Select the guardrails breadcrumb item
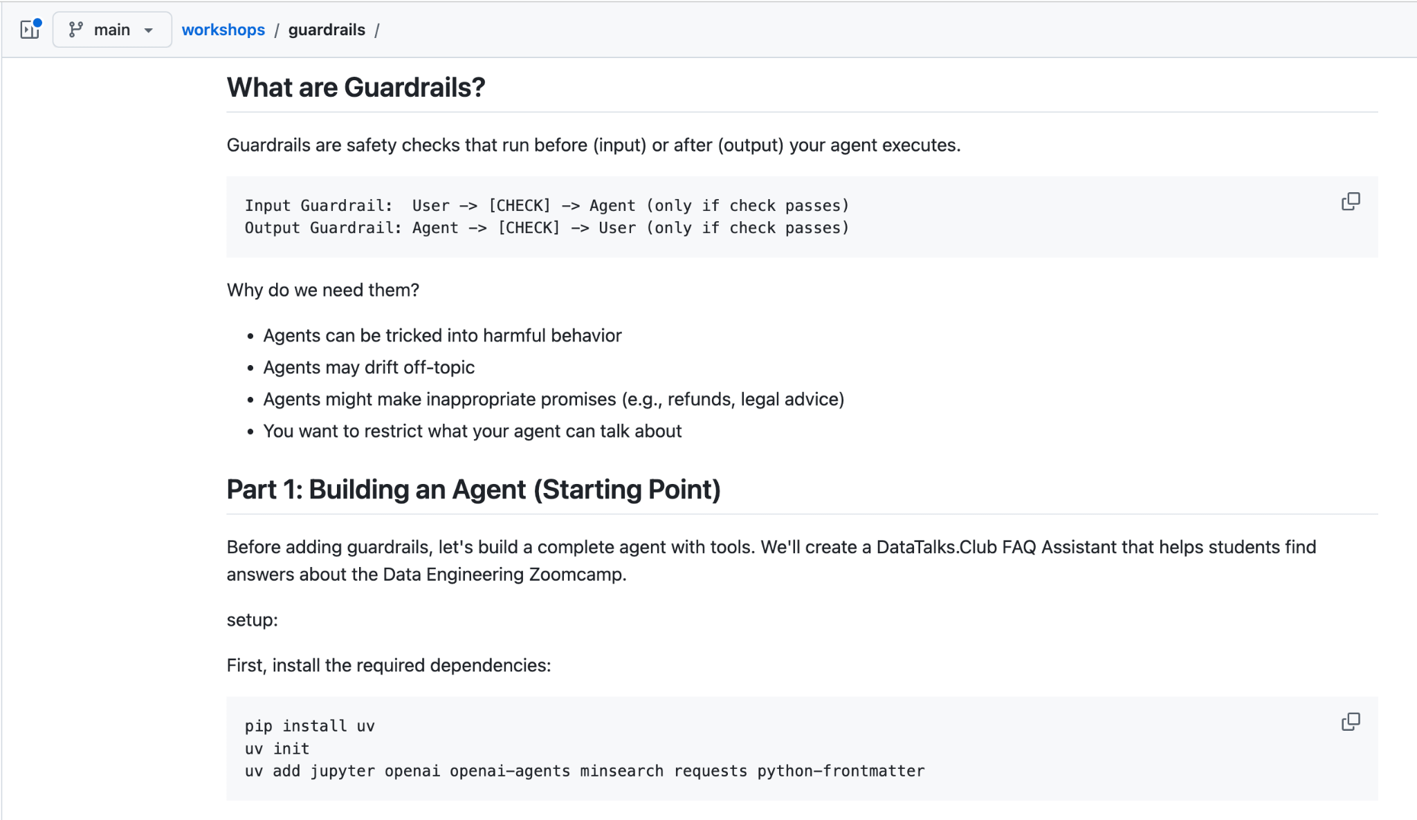1417x820 pixels. point(327,30)
